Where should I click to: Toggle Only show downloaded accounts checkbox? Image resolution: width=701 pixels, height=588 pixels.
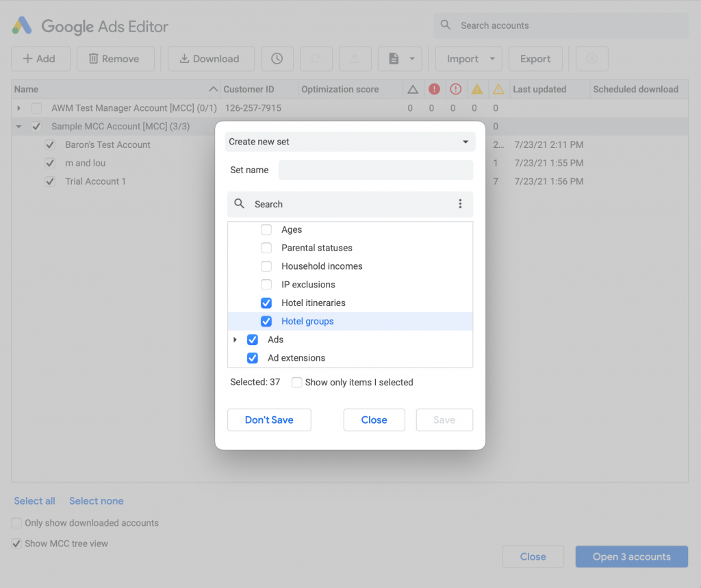(x=16, y=523)
